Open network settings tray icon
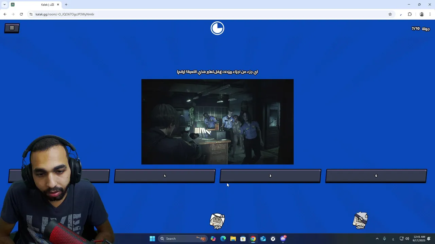The image size is (435, 244). (401, 239)
